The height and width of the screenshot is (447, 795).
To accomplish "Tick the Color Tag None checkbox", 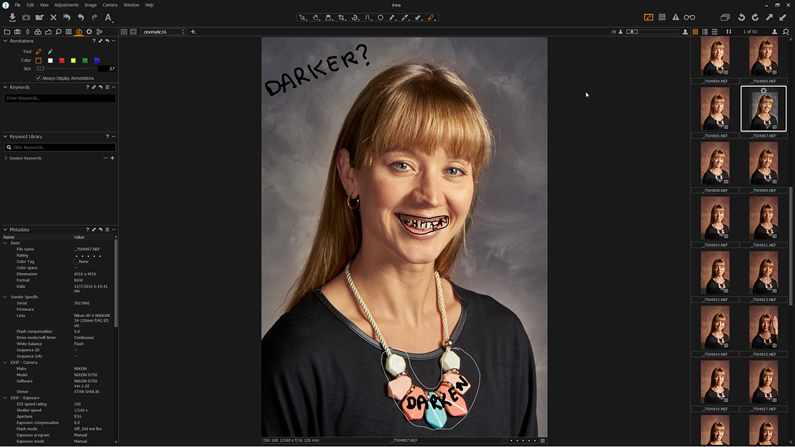I will click(x=76, y=262).
